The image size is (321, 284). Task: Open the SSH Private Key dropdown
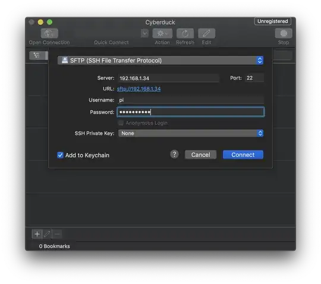(x=191, y=133)
